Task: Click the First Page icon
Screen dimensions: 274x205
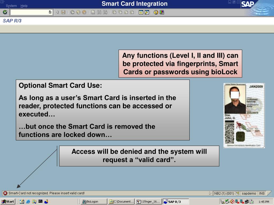Action: click(114, 12)
